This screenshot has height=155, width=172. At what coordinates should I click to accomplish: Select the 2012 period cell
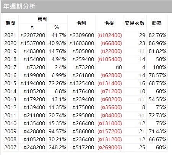coord(10,107)
